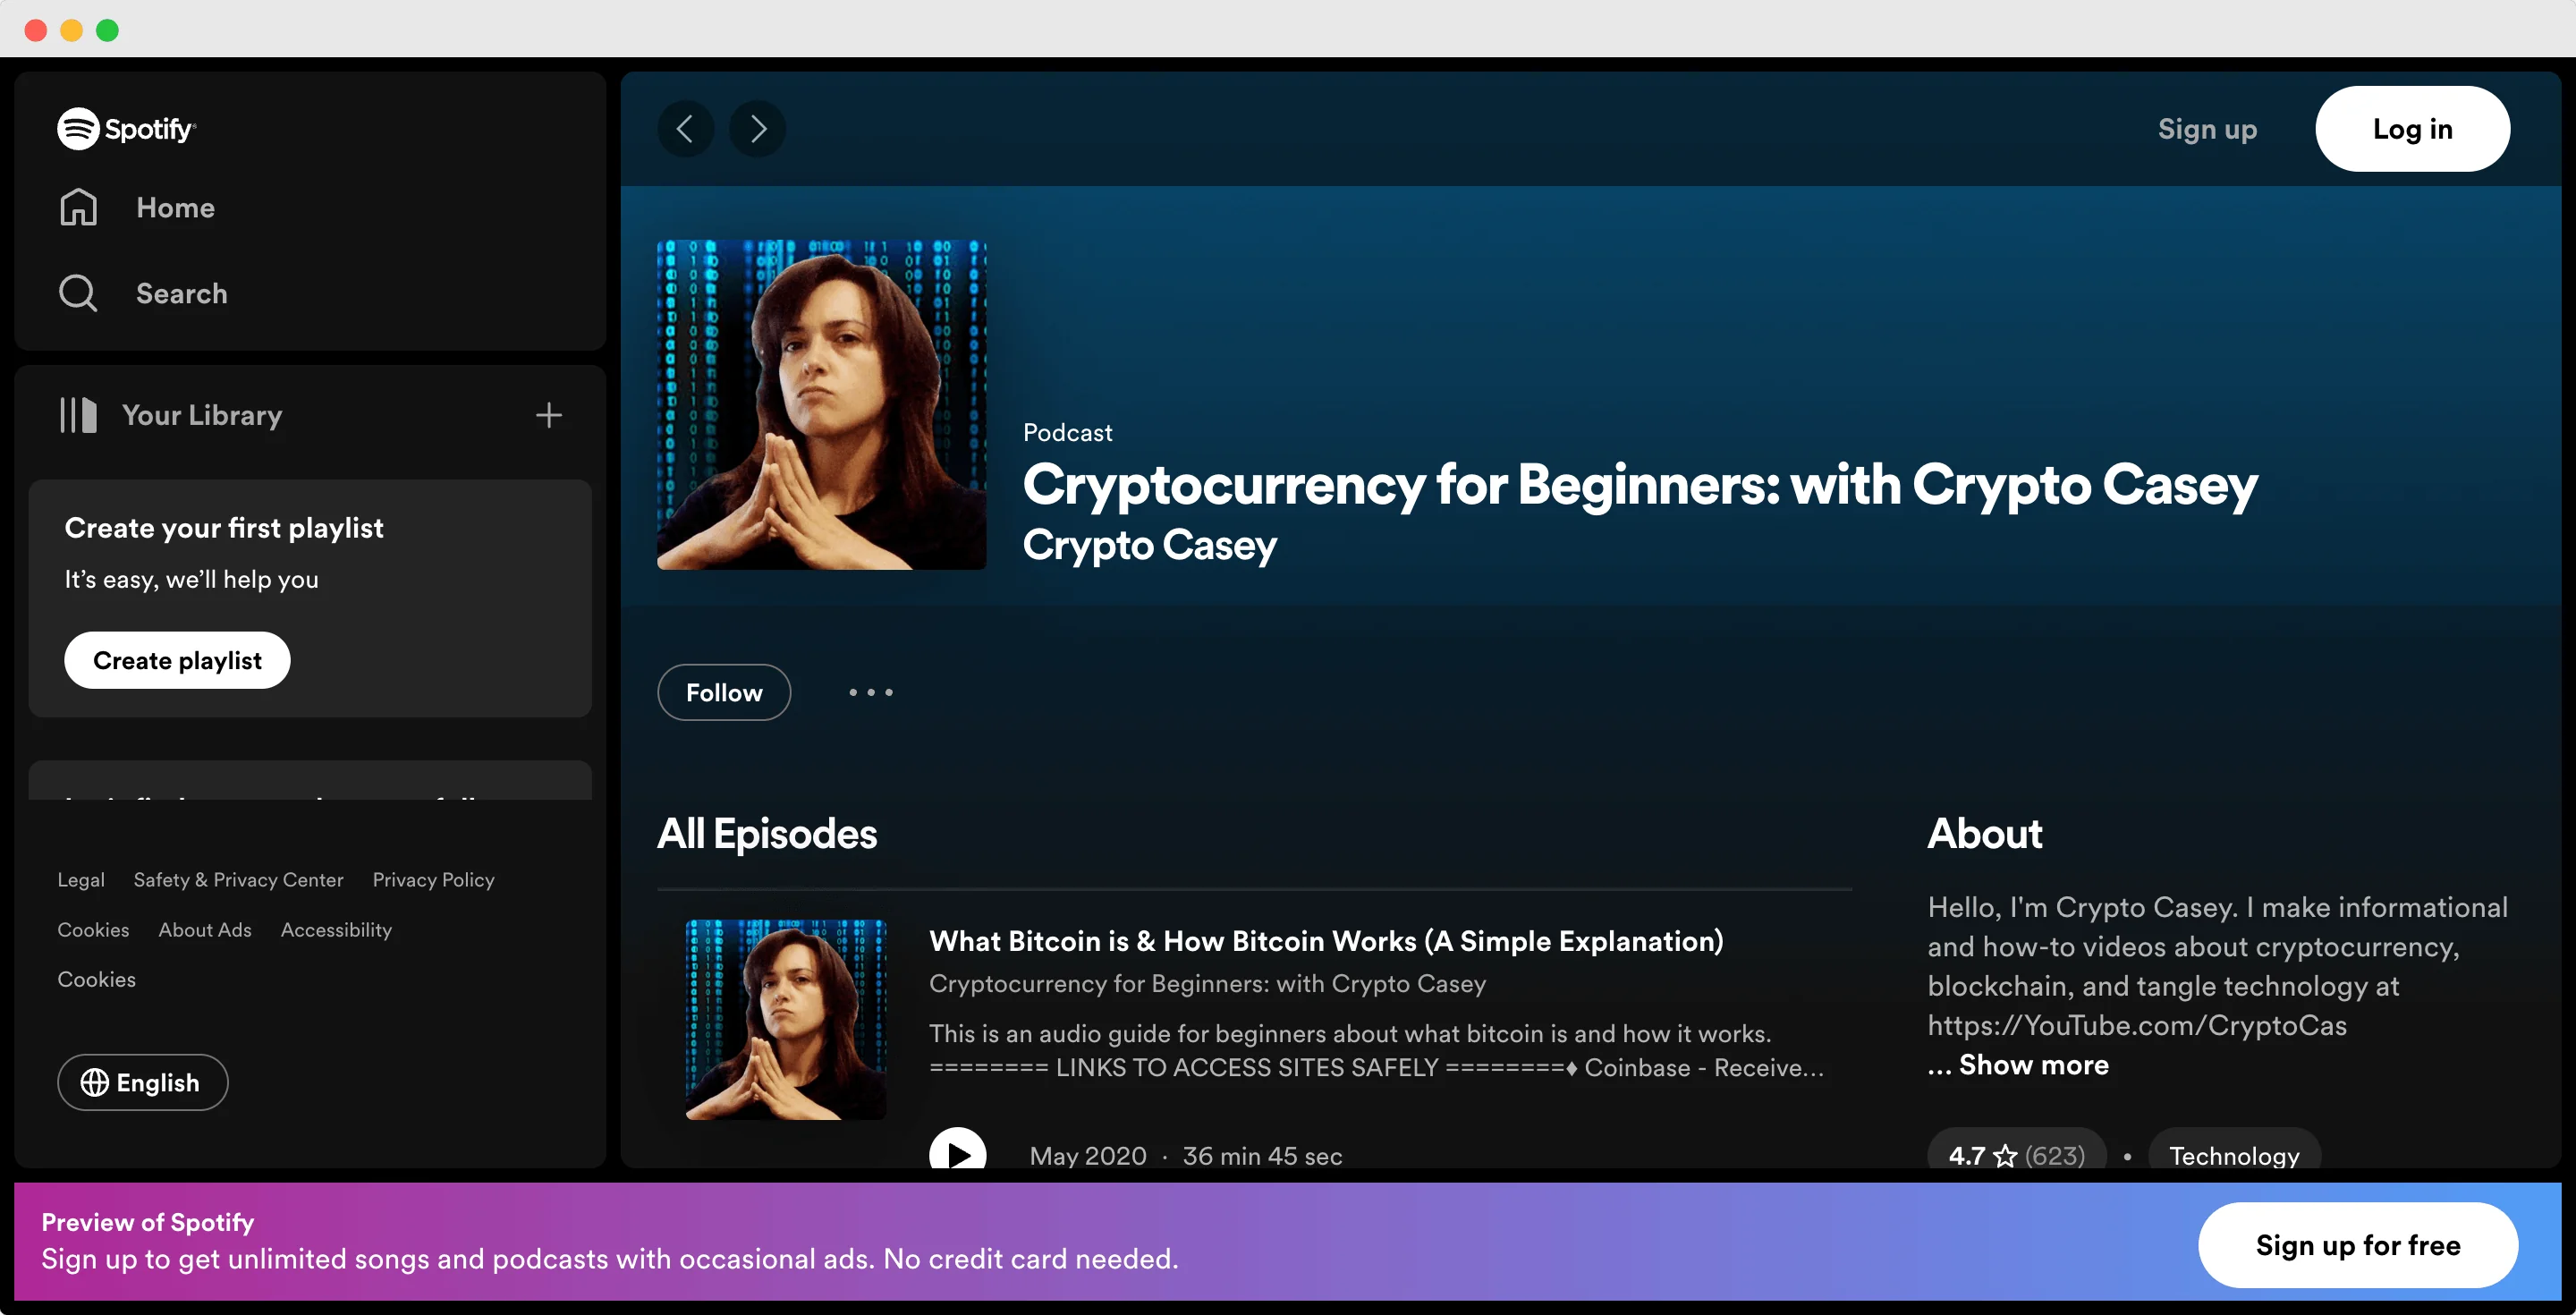Click the three-dots more options menu

pyautogui.click(x=870, y=691)
